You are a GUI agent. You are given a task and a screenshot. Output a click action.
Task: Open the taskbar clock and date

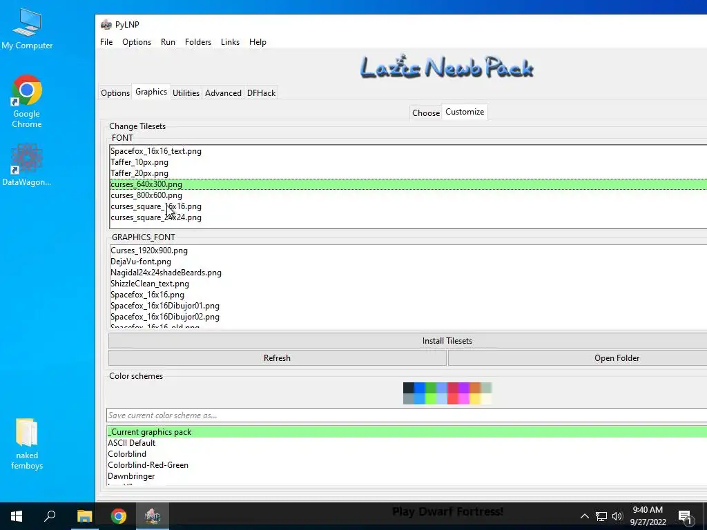648,516
